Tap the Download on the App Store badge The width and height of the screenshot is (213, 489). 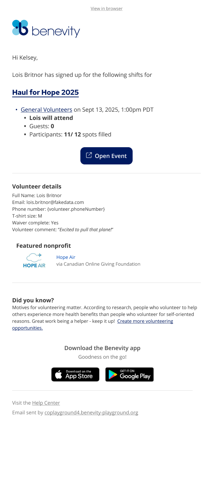[x=75, y=374]
